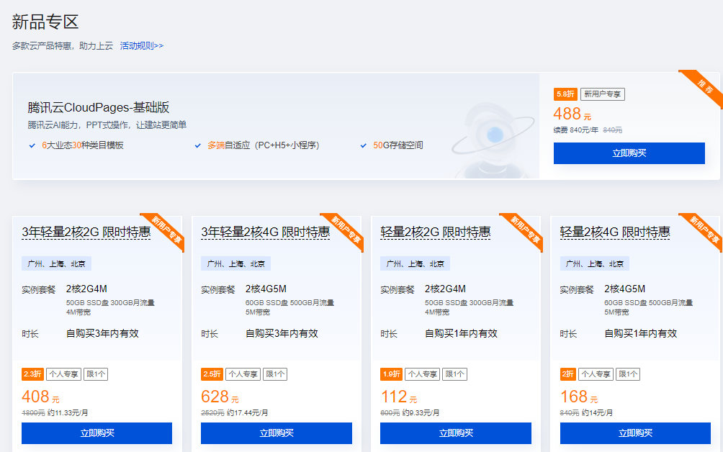
Task: Click 自购买3年内有效 on the 408元 card
Action: click(102, 333)
